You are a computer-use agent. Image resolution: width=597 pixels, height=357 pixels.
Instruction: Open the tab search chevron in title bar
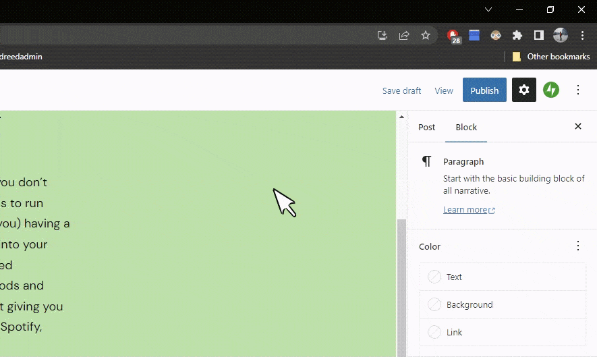click(488, 9)
